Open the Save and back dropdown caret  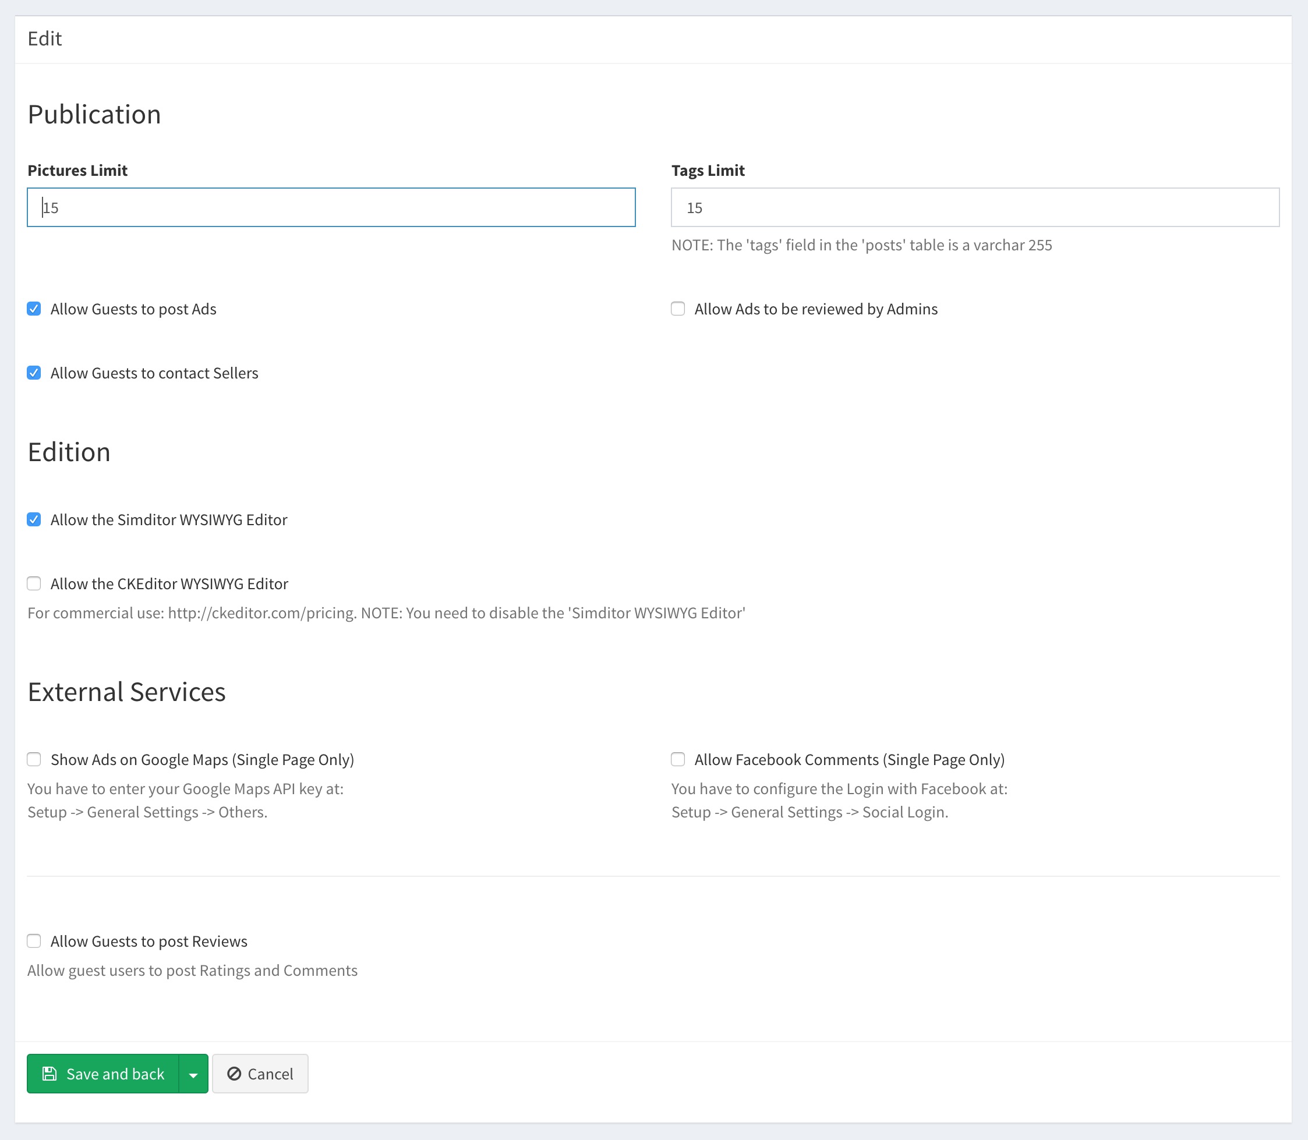pos(193,1074)
